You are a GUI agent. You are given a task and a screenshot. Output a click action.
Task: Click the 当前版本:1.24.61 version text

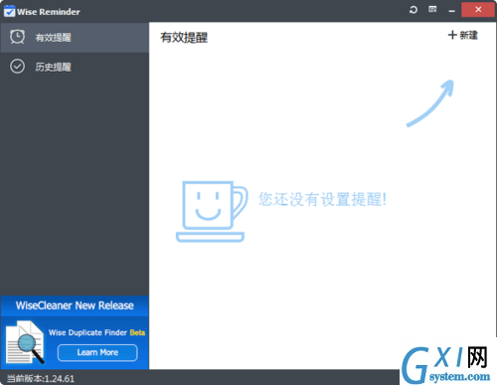[x=41, y=378]
